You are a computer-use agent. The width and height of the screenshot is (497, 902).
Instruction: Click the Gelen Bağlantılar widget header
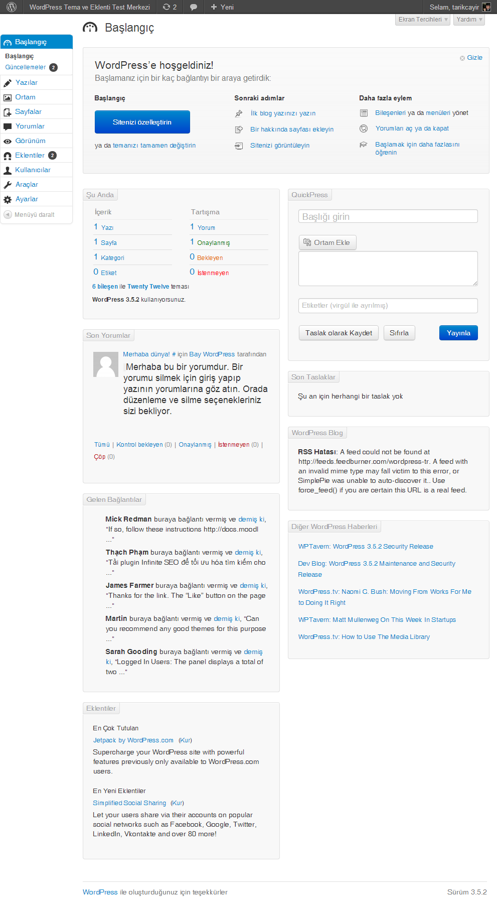point(114,499)
